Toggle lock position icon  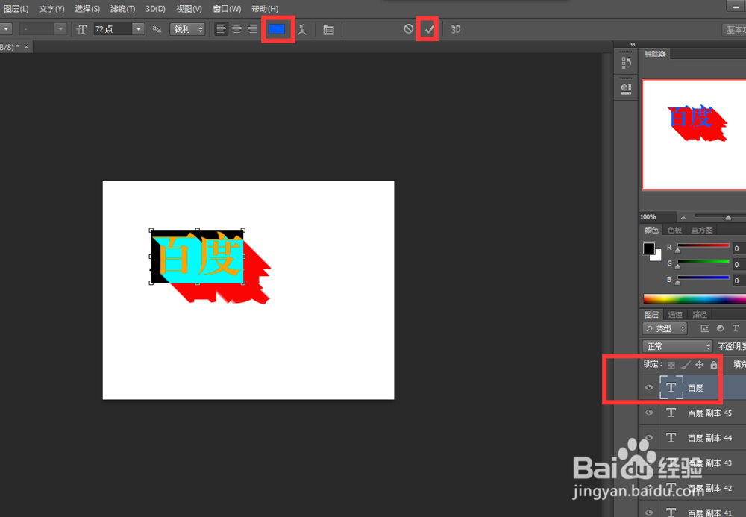(x=700, y=365)
